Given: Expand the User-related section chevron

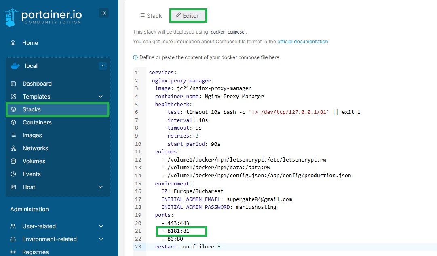Looking at the screenshot, I should [101, 226].
